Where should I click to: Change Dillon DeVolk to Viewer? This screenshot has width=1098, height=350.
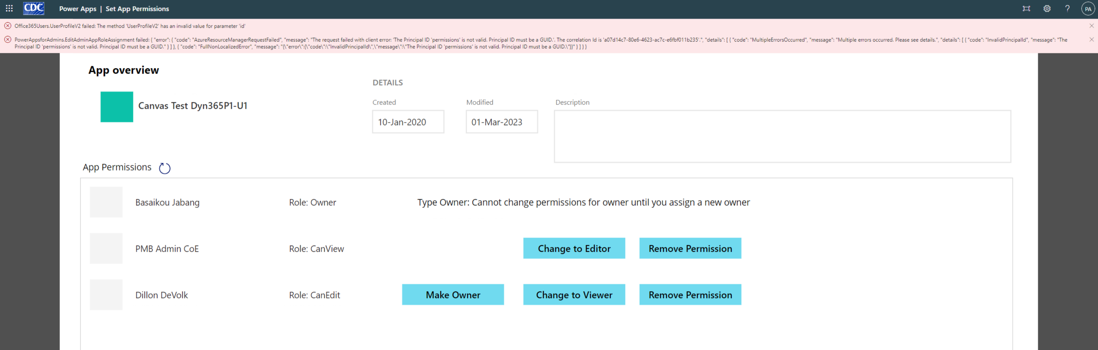[x=574, y=294]
